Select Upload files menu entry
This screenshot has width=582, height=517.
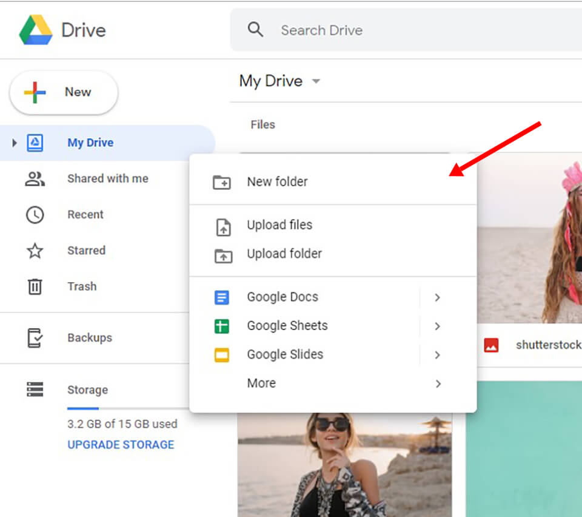point(333,225)
